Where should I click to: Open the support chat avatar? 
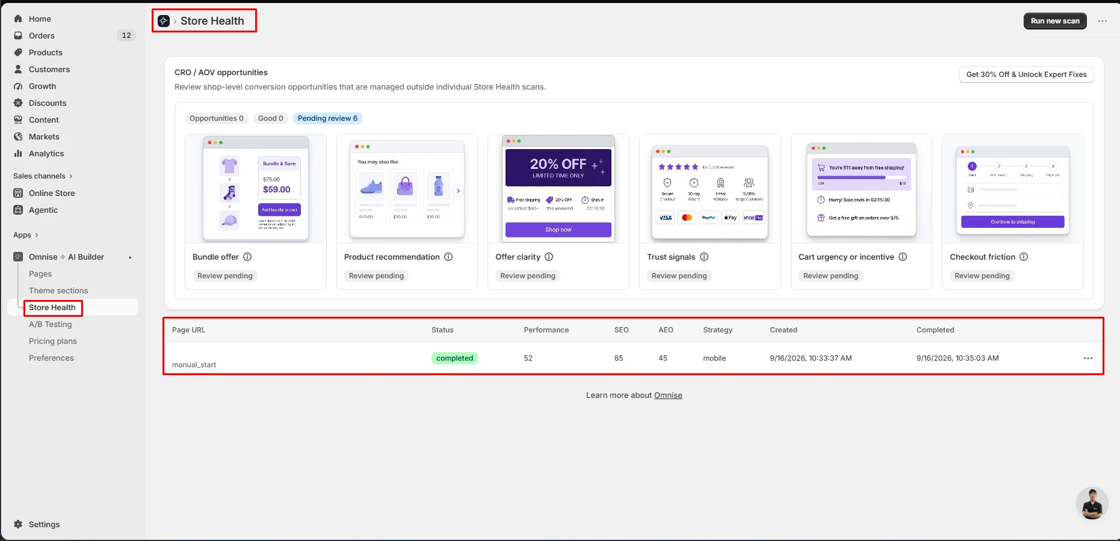[1092, 503]
